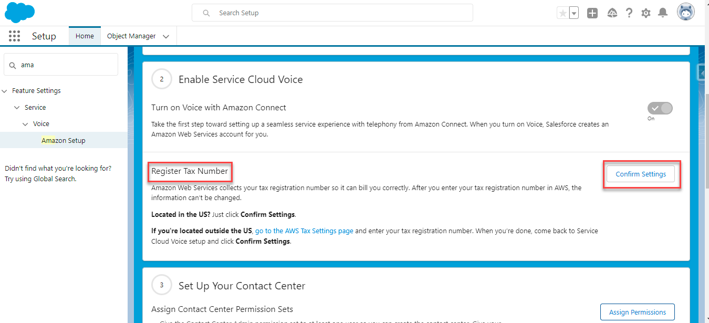Open the Object Manager tab dropdown chevron
709x323 pixels.
tap(166, 36)
